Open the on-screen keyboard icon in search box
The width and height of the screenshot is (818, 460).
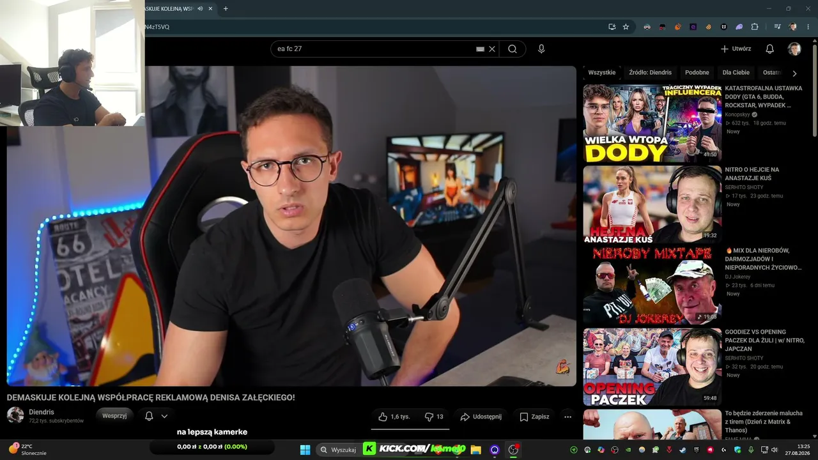pos(481,49)
